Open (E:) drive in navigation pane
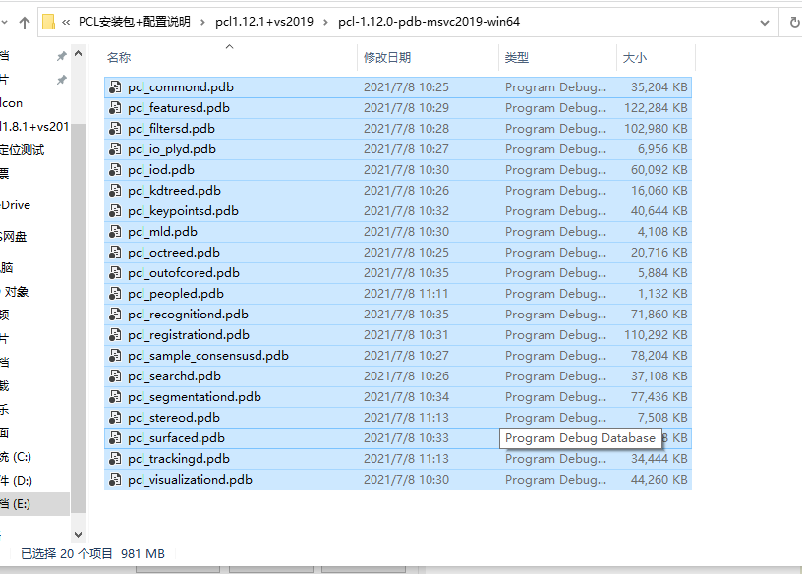 [x=33, y=504]
